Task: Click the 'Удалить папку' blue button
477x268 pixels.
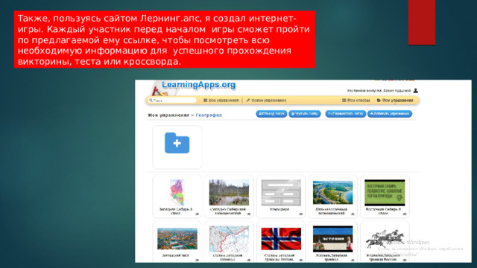Action: point(305,114)
